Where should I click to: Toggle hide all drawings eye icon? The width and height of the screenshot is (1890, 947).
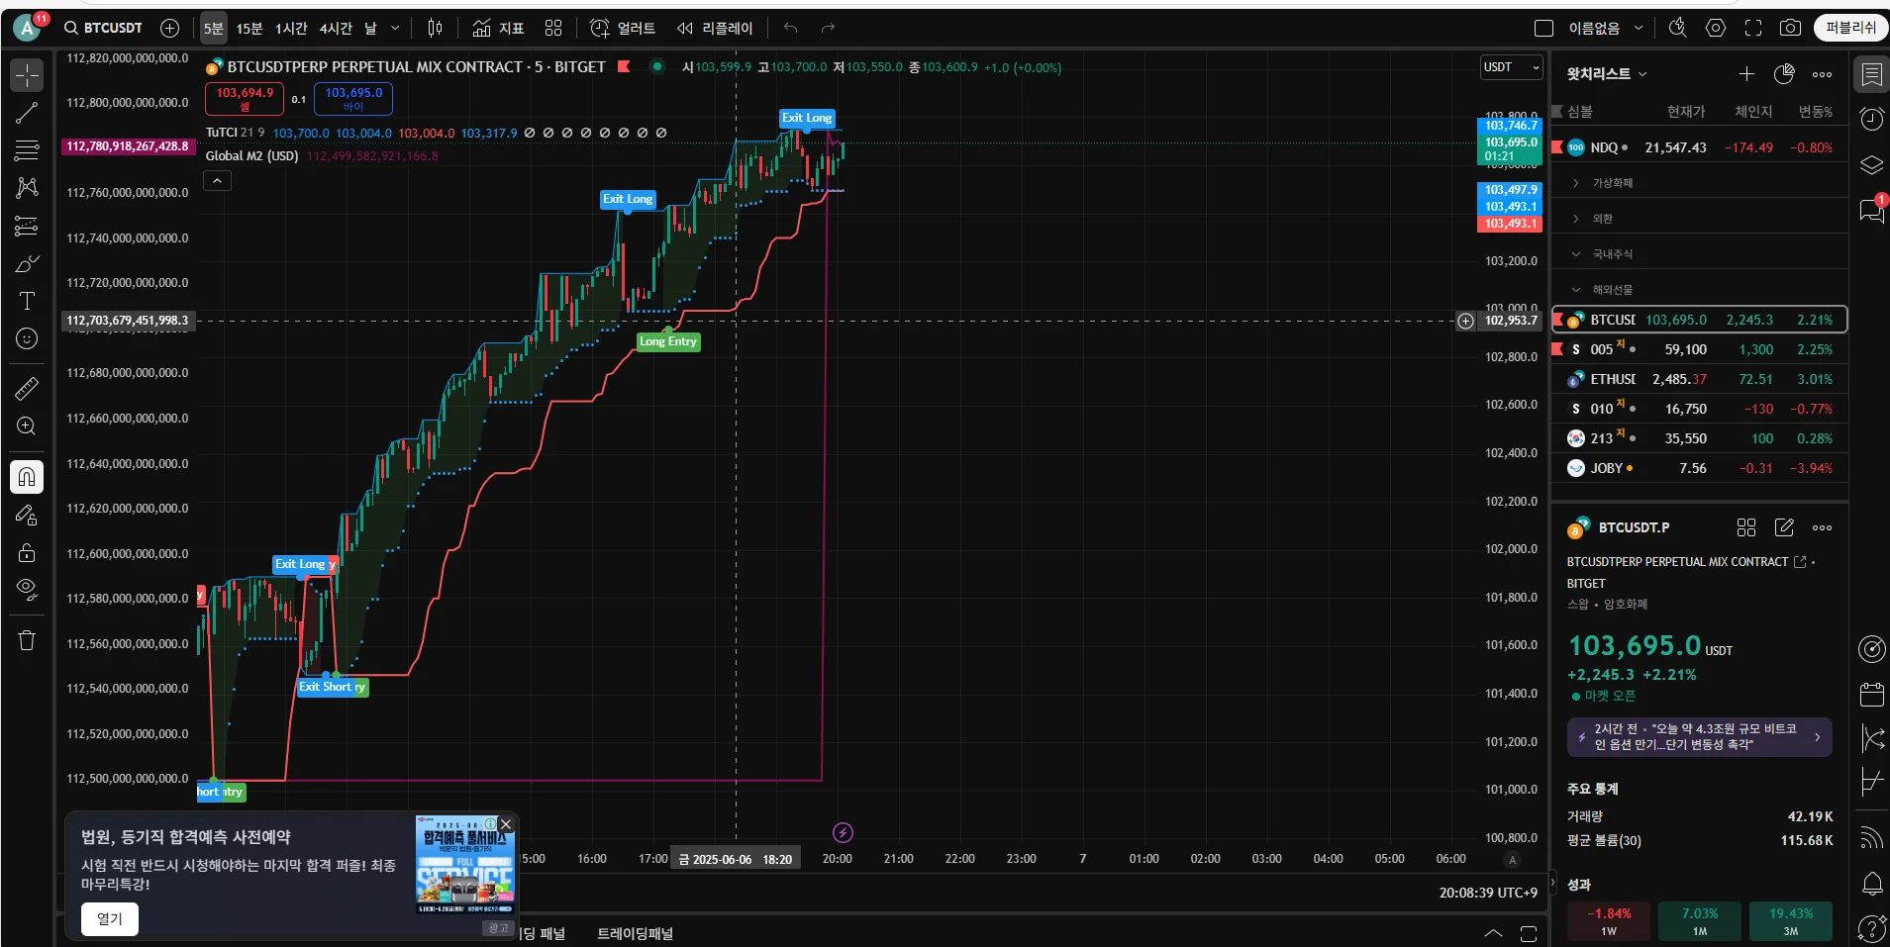27,590
